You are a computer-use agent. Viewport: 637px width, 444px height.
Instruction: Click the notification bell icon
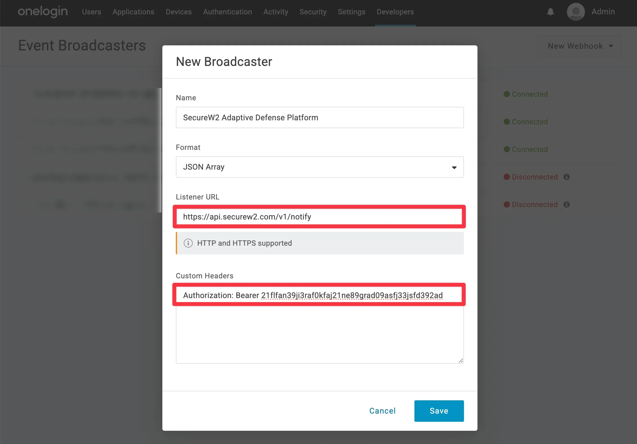tap(550, 12)
